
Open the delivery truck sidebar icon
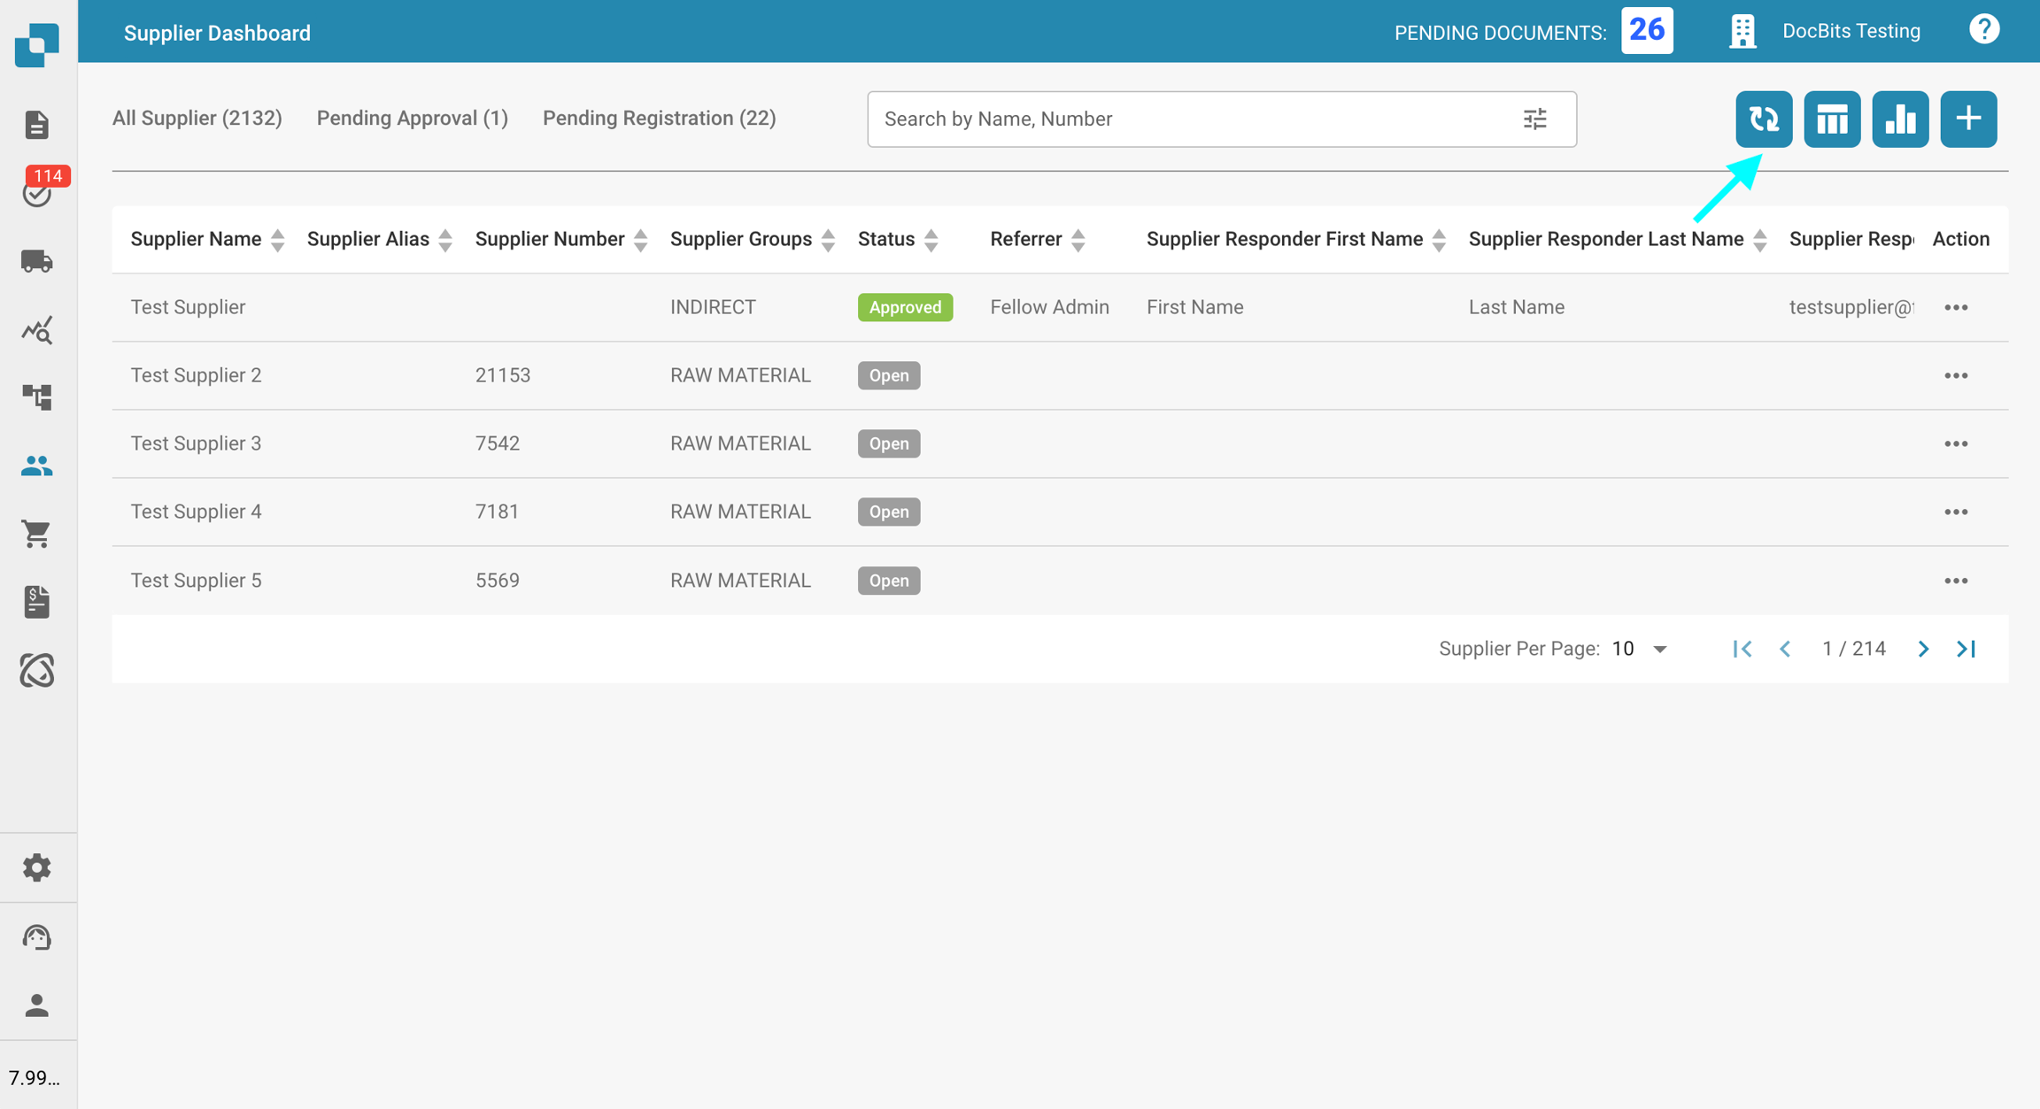coord(36,261)
